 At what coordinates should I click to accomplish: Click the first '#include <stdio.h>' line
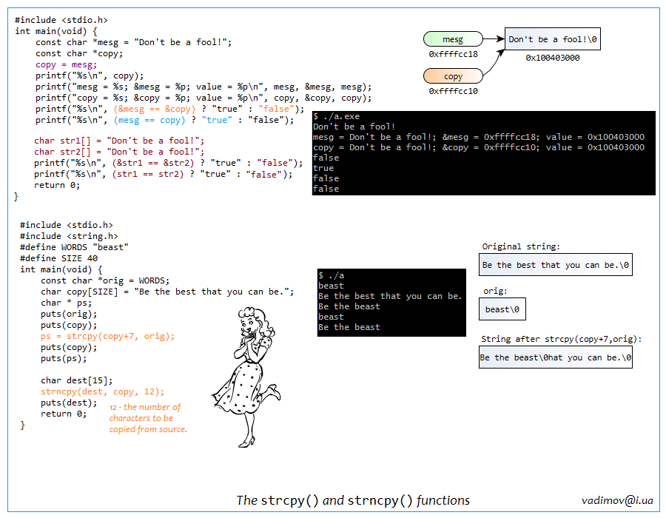tap(61, 20)
